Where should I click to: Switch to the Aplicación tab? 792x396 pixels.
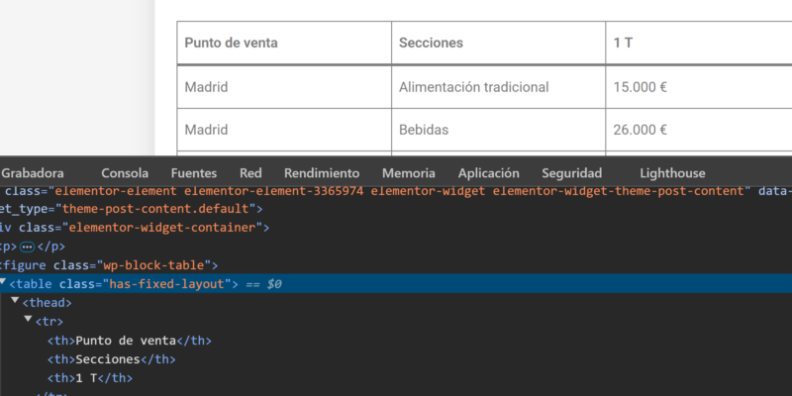489,172
